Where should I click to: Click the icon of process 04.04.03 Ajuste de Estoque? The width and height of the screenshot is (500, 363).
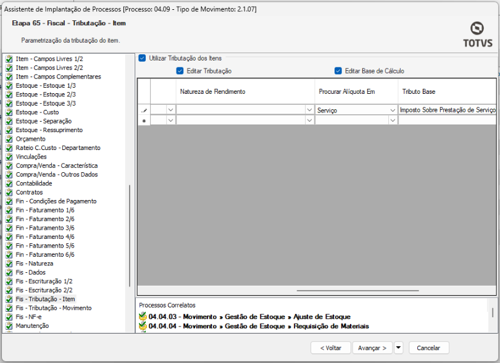click(143, 317)
